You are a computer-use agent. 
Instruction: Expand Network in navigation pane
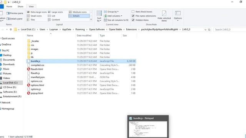0,103
